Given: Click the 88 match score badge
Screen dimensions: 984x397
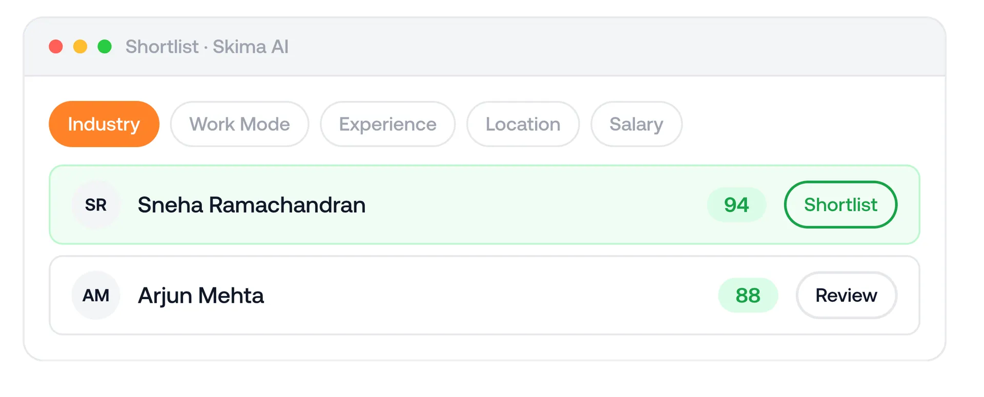Looking at the screenshot, I should [748, 296].
